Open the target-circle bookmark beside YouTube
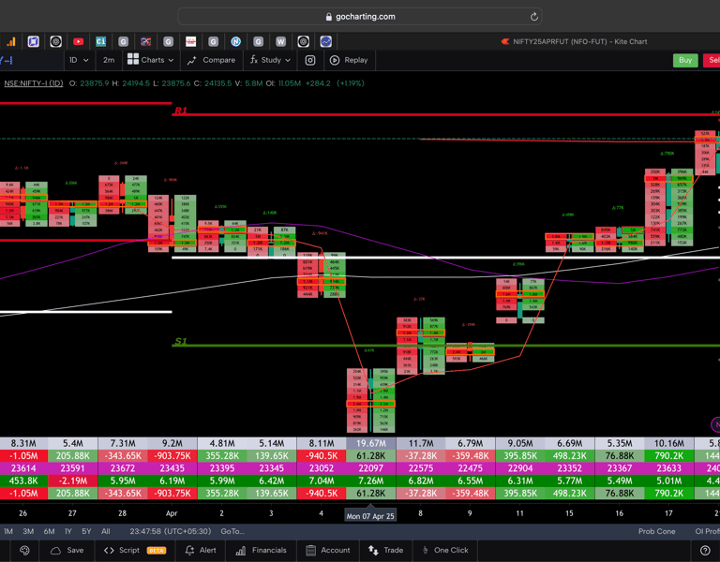Image resolution: width=720 pixels, height=562 pixels. click(56, 42)
